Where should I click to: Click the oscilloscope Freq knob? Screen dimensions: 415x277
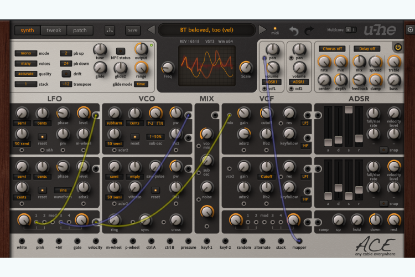[x=168, y=68]
